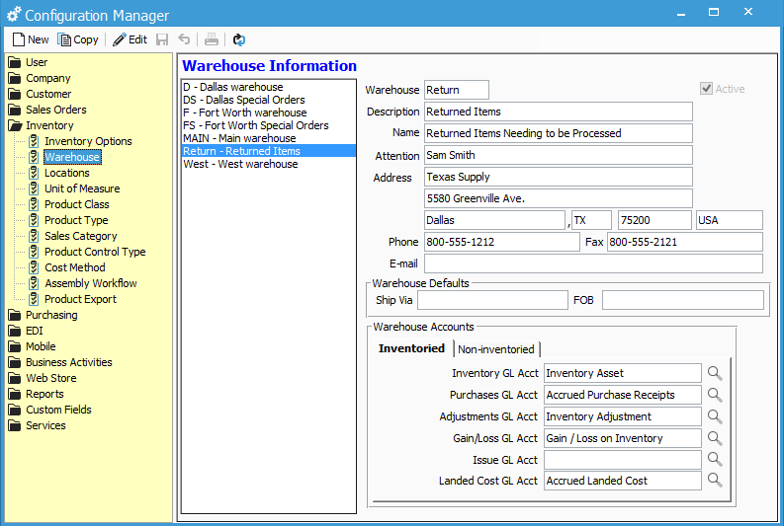Click the empty E-mail field
The width and height of the screenshot is (784, 526).
tap(593, 263)
